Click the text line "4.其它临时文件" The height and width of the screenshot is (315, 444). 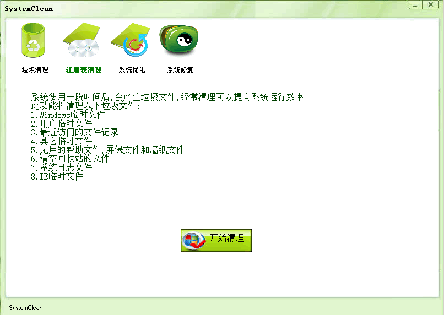tap(62, 141)
